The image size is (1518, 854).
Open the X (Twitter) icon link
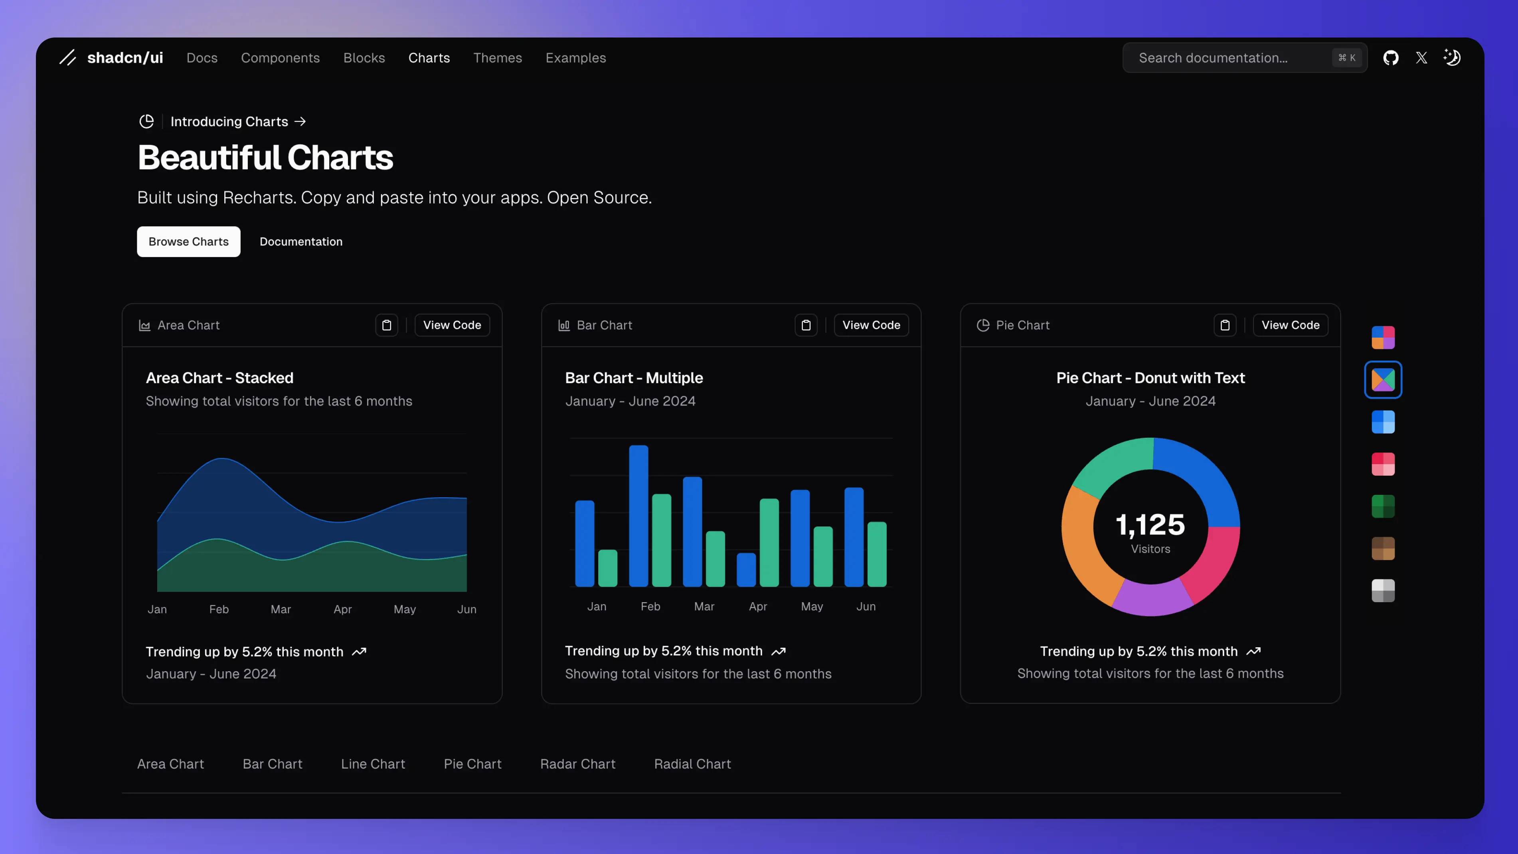[1421, 58]
